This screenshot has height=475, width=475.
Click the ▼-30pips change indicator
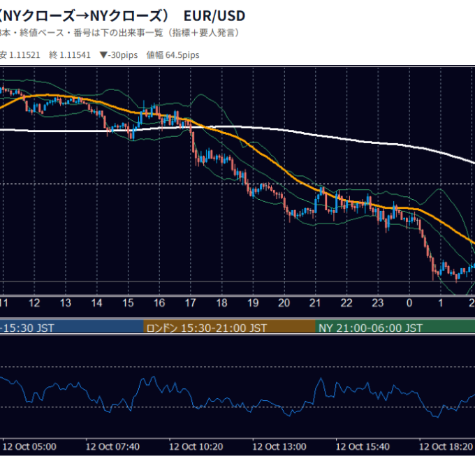(x=119, y=54)
